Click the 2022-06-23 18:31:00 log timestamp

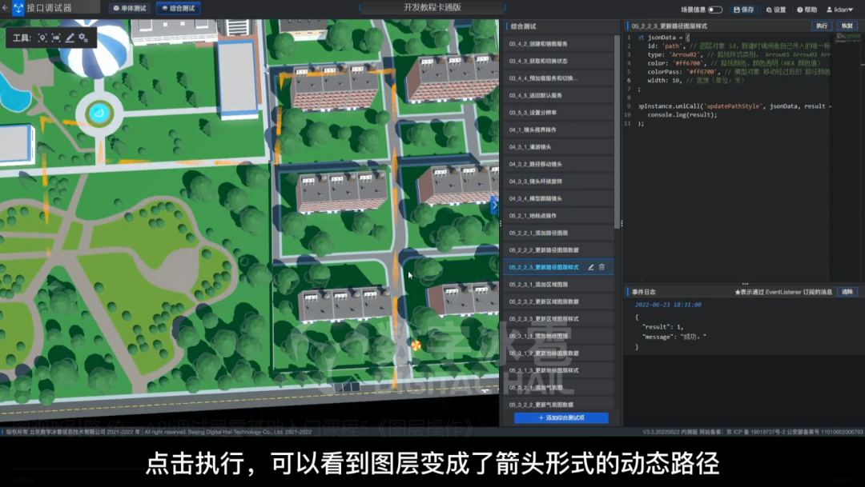coord(667,305)
